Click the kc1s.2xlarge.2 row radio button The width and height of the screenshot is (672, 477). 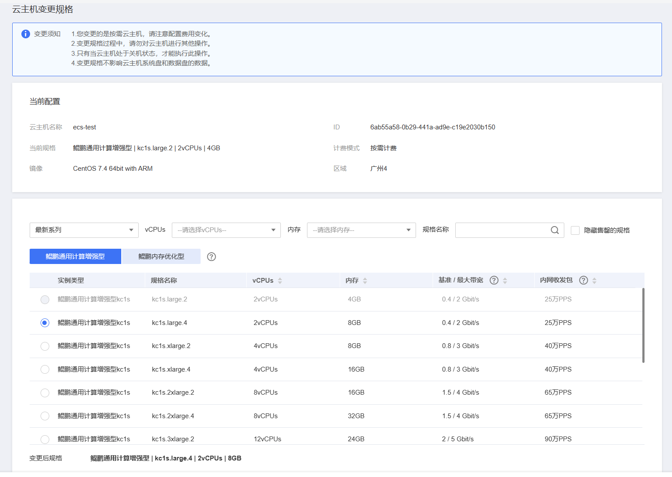(45, 393)
